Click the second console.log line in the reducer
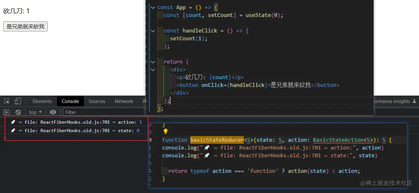 point(270,155)
